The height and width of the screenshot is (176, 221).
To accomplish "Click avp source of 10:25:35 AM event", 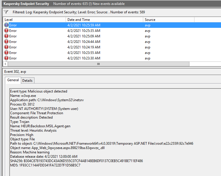I will pos(147,31).
